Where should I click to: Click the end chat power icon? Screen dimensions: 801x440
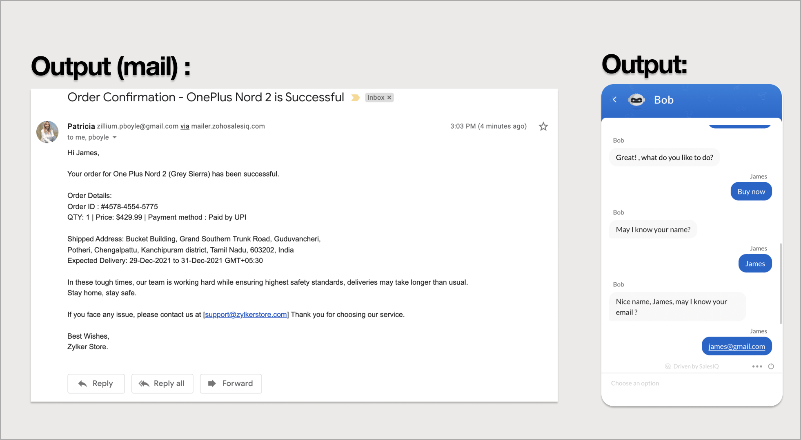click(771, 366)
